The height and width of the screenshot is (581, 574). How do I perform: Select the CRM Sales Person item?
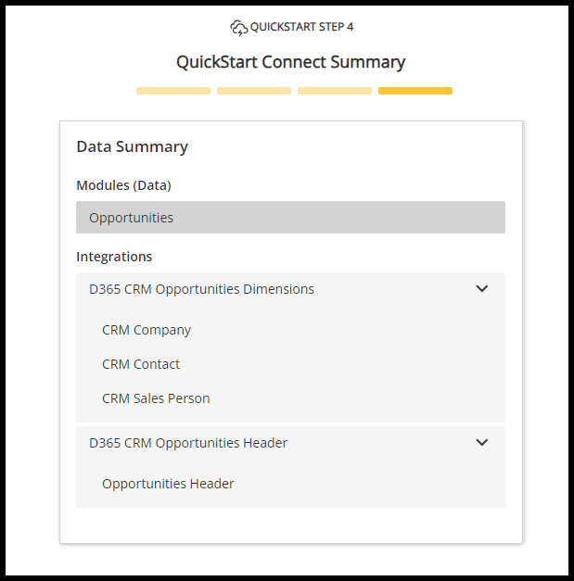pos(156,398)
